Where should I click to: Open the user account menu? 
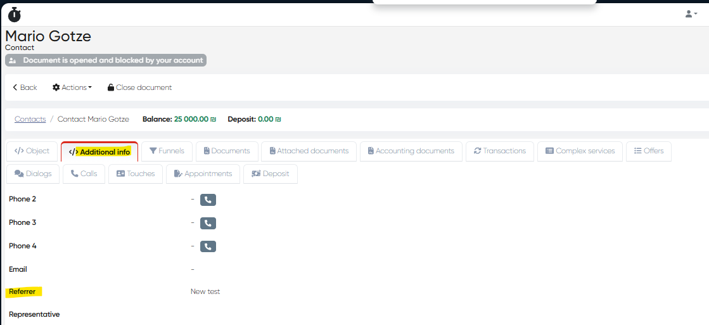[x=691, y=14]
